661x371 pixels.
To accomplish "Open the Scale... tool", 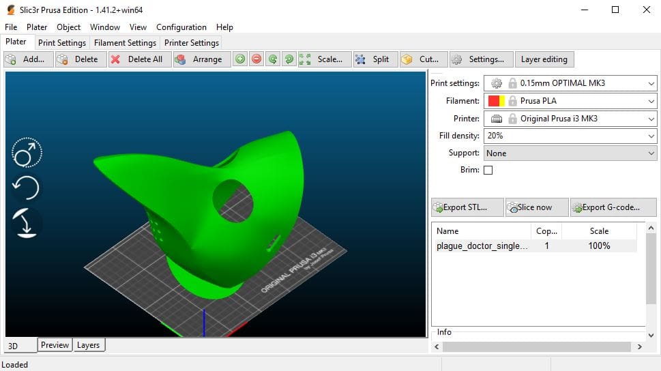I will pyautogui.click(x=324, y=59).
